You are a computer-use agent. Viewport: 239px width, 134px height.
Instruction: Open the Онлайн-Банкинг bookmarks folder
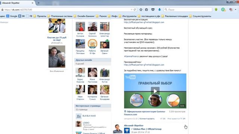click(84, 16)
